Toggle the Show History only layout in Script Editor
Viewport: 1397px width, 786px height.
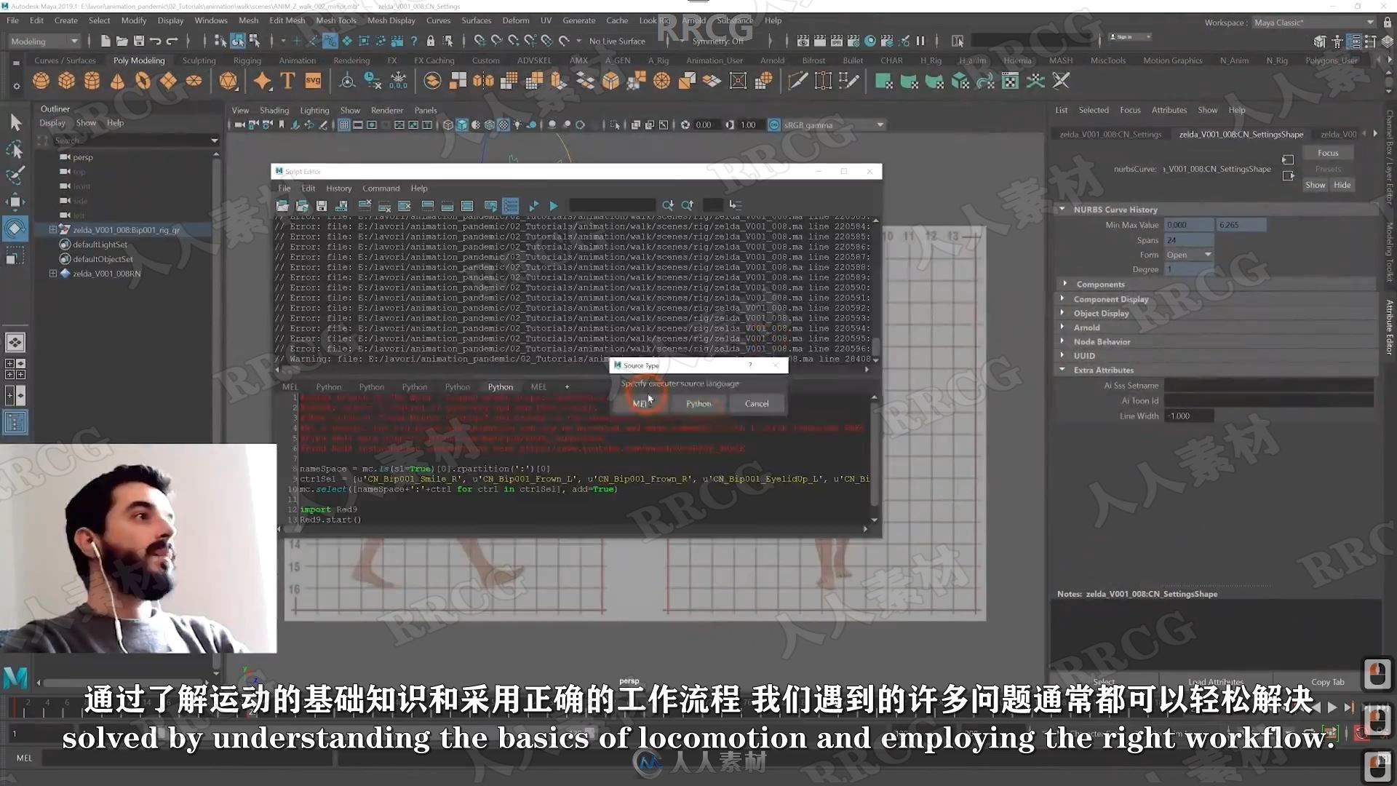point(428,206)
